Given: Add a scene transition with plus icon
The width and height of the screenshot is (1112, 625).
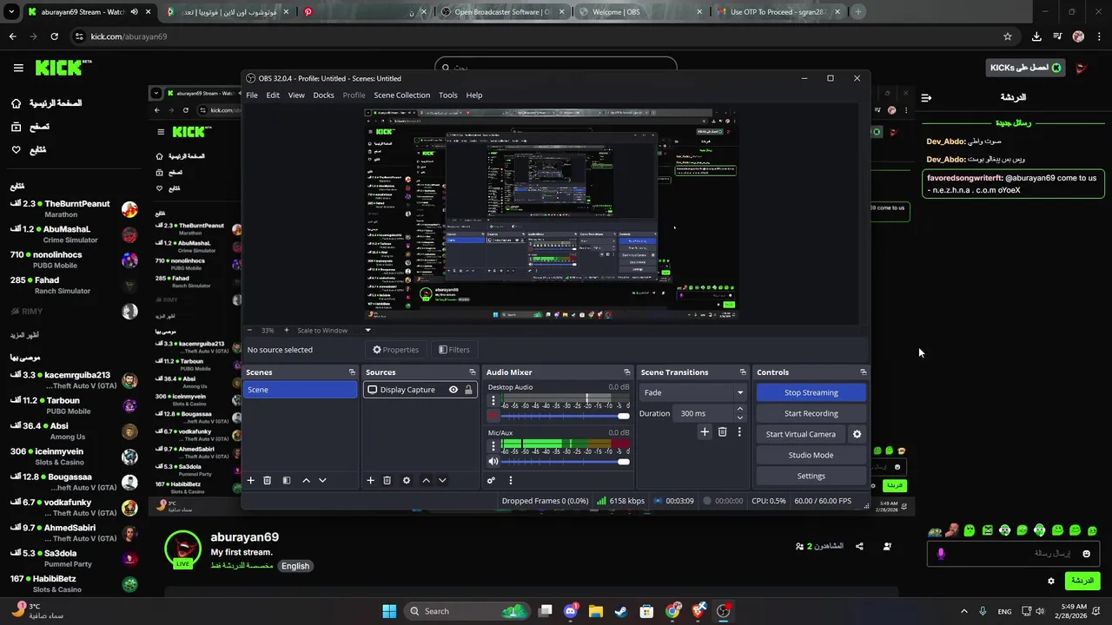Looking at the screenshot, I should tap(705, 431).
